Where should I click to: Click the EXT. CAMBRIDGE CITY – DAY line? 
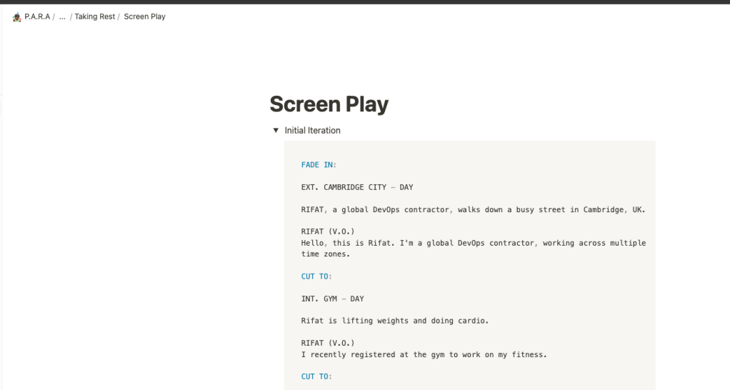coord(357,187)
